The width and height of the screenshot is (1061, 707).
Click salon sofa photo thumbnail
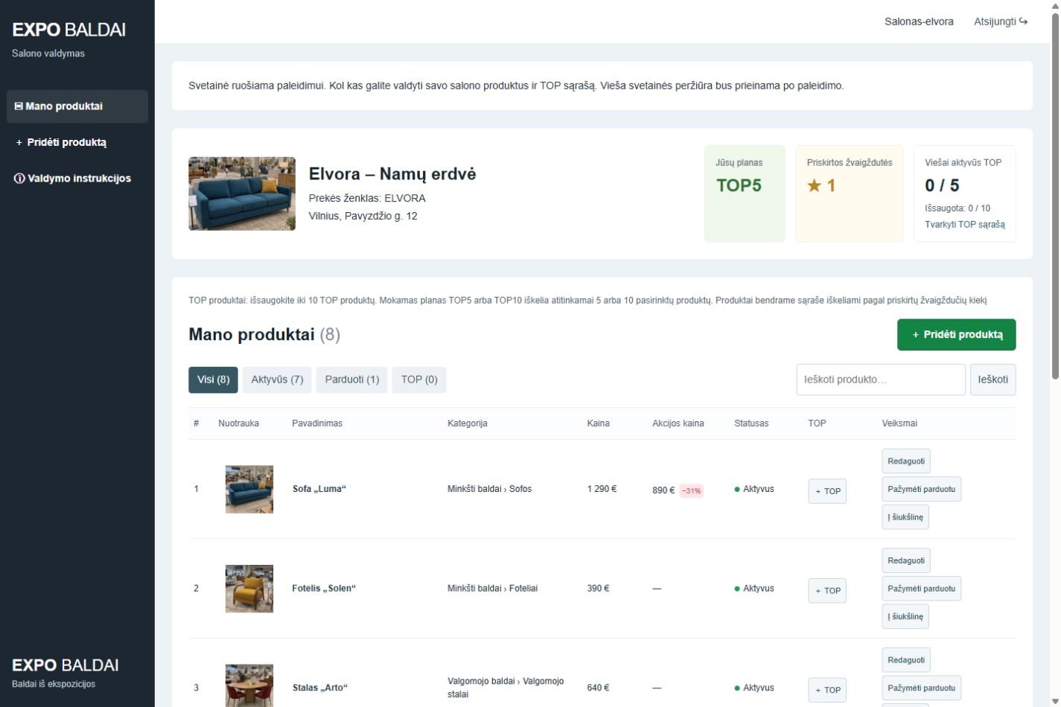click(x=242, y=193)
